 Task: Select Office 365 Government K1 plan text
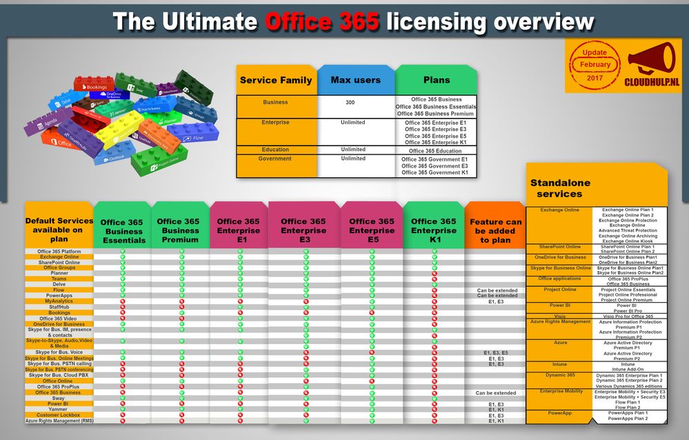click(435, 172)
